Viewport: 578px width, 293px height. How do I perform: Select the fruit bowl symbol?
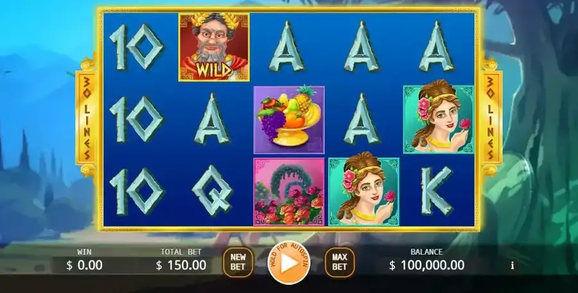tap(289, 120)
